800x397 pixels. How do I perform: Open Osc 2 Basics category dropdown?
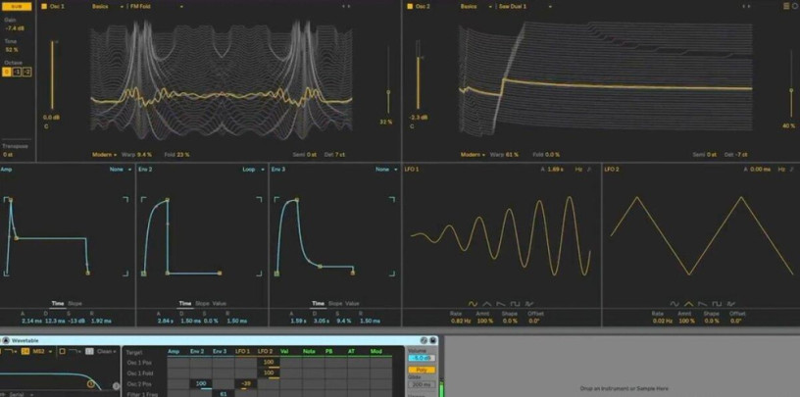(476, 7)
